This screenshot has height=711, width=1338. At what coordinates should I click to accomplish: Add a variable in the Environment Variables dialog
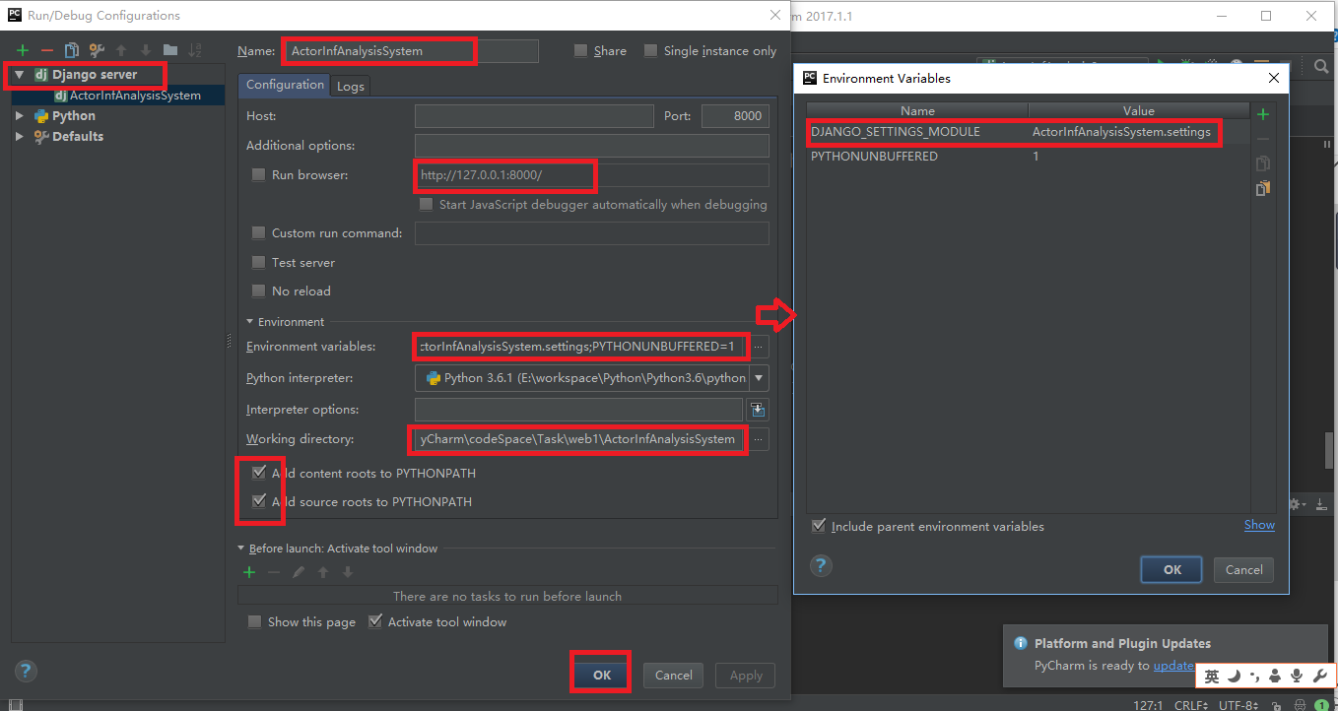click(x=1263, y=114)
